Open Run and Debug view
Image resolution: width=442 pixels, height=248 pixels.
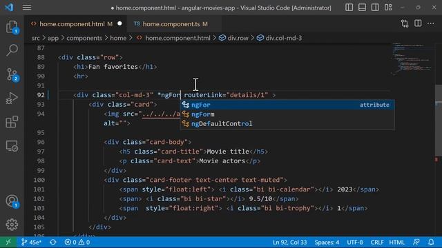pos(12,98)
